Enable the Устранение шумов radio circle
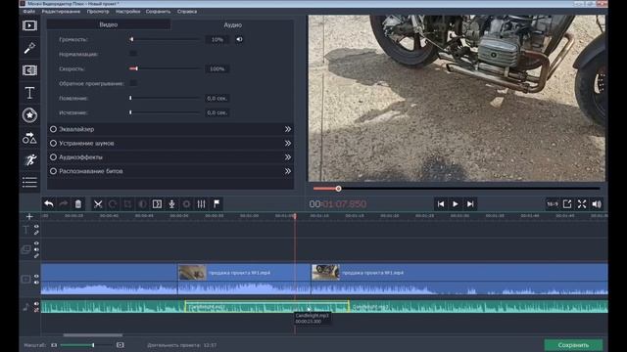The image size is (627, 352). coord(53,143)
